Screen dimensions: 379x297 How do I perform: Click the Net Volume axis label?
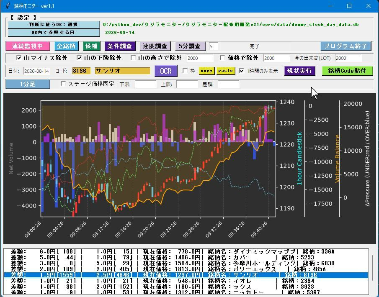pos(11,159)
